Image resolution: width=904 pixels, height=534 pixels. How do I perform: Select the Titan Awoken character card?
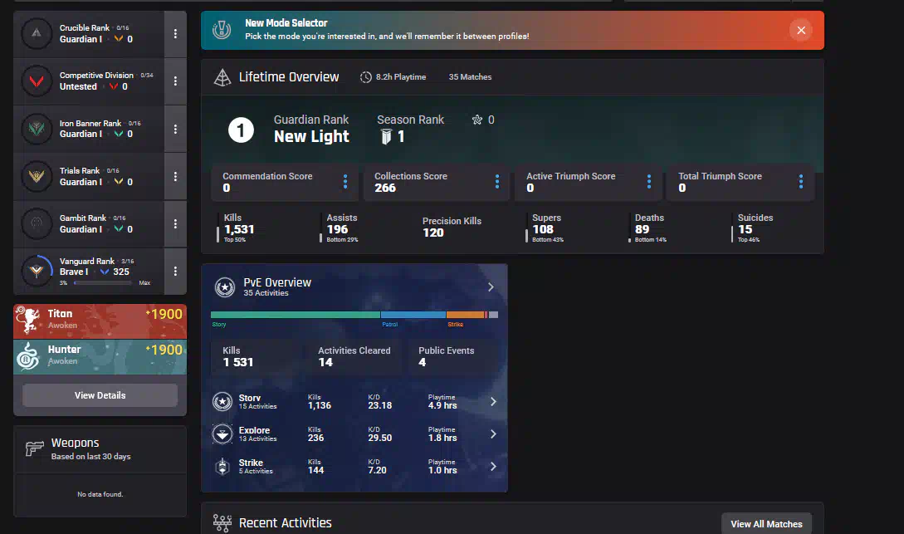(100, 321)
